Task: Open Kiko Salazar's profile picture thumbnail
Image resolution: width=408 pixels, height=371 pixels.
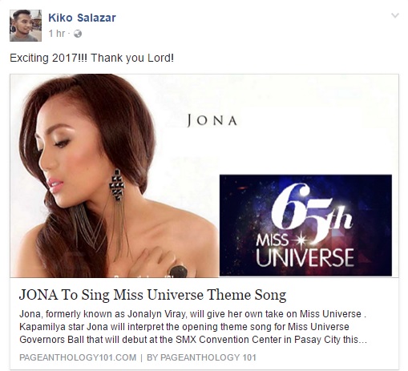Action: coord(26,26)
